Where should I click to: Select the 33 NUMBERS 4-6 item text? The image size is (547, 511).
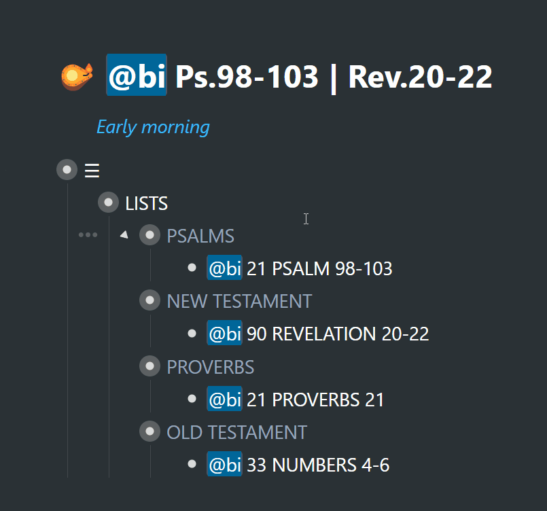tap(318, 465)
